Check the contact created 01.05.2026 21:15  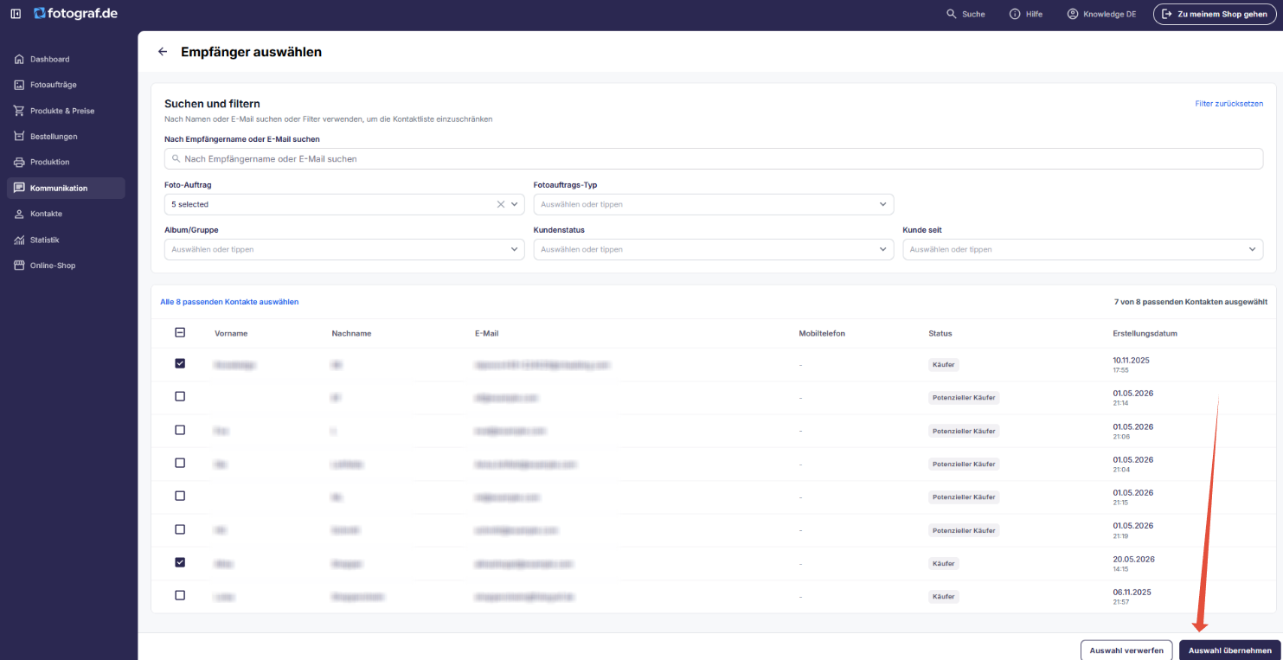click(x=180, y=496)
